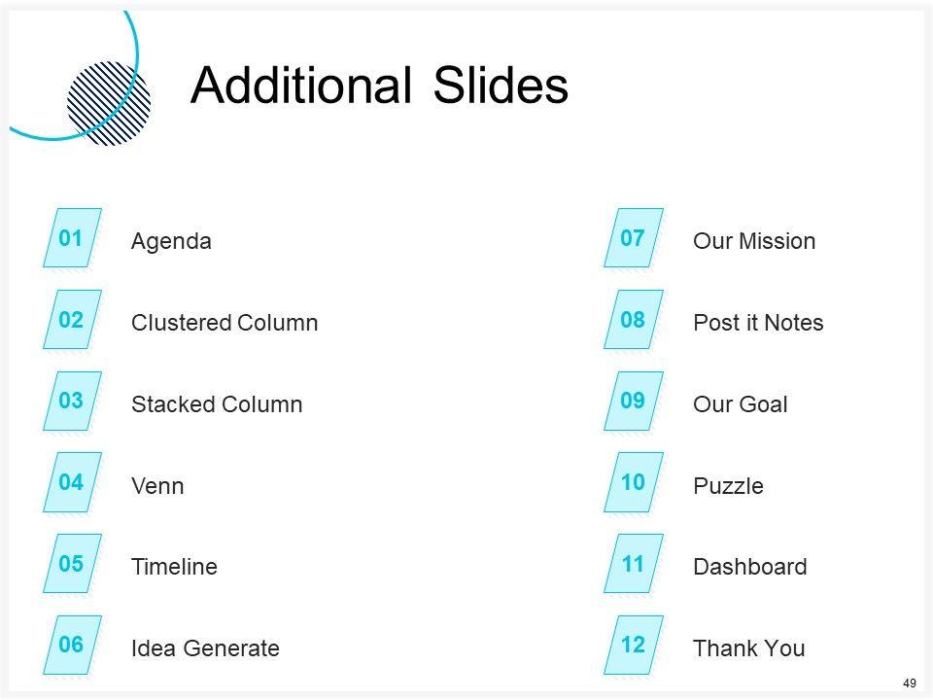Viewport: 933px width, 700px height.
Task: Click the Additional Slides title
Action: pos(380,86)
